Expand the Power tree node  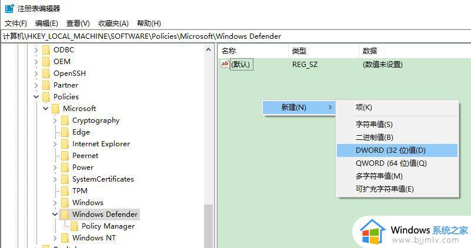pos(55,167)
